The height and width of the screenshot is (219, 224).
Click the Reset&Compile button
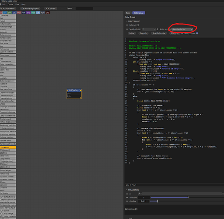coord(159,33)
